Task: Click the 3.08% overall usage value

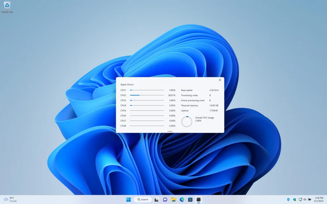Action: [x=198, y=120]
